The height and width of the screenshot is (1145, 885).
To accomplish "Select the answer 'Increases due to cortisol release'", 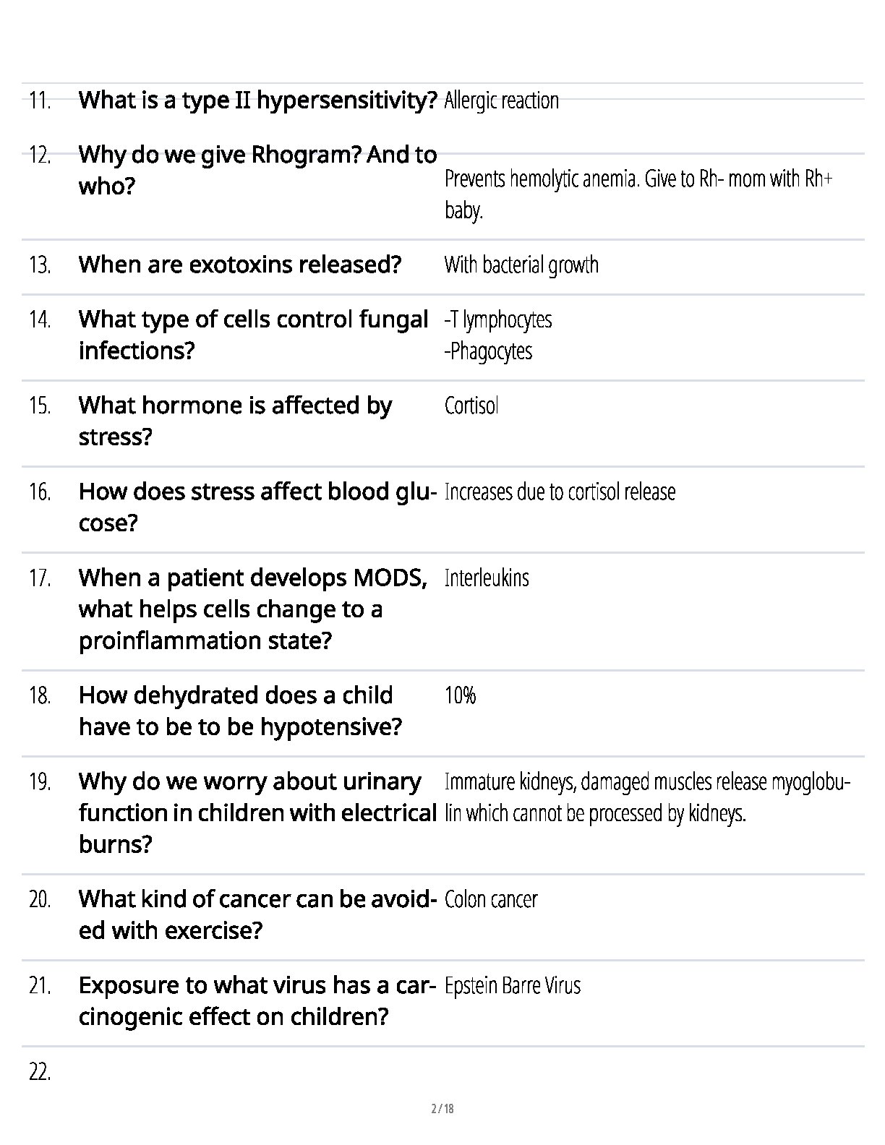I will pyautogui.click(x=560, y=492).
